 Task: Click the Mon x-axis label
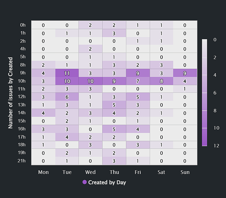[x=43, y=172]
